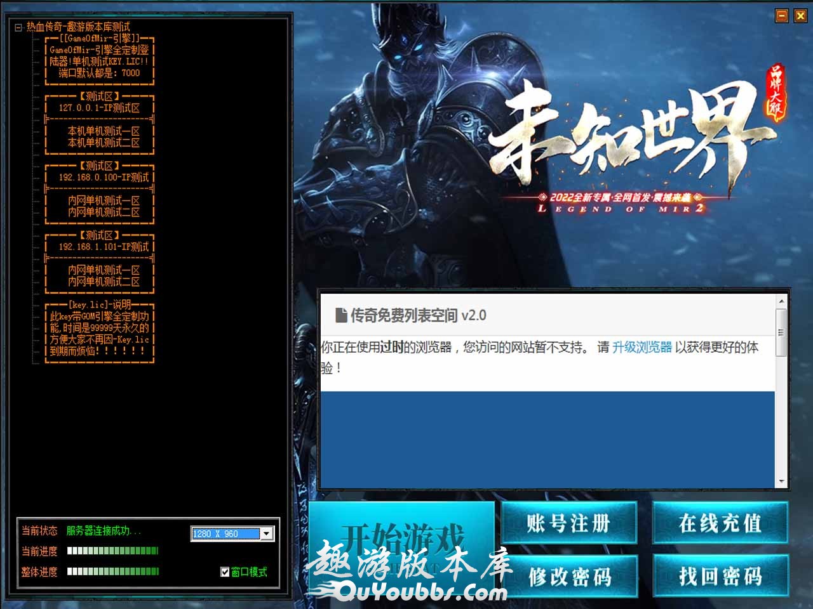Click the 【测试区】 header above 127.0.0.1

(100, 96)
